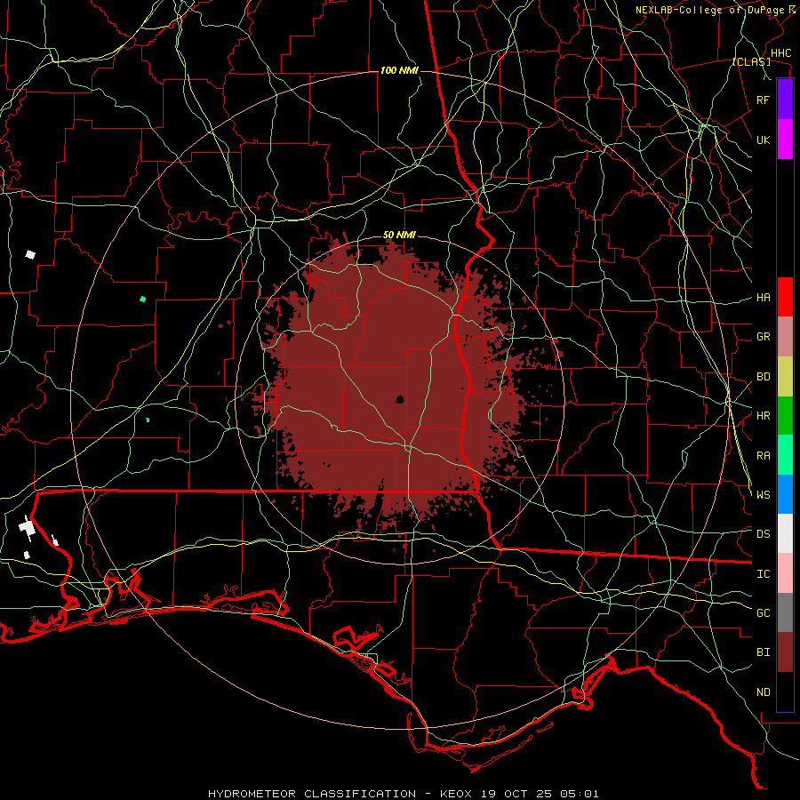Click the HHC product label

coord(780,53)
